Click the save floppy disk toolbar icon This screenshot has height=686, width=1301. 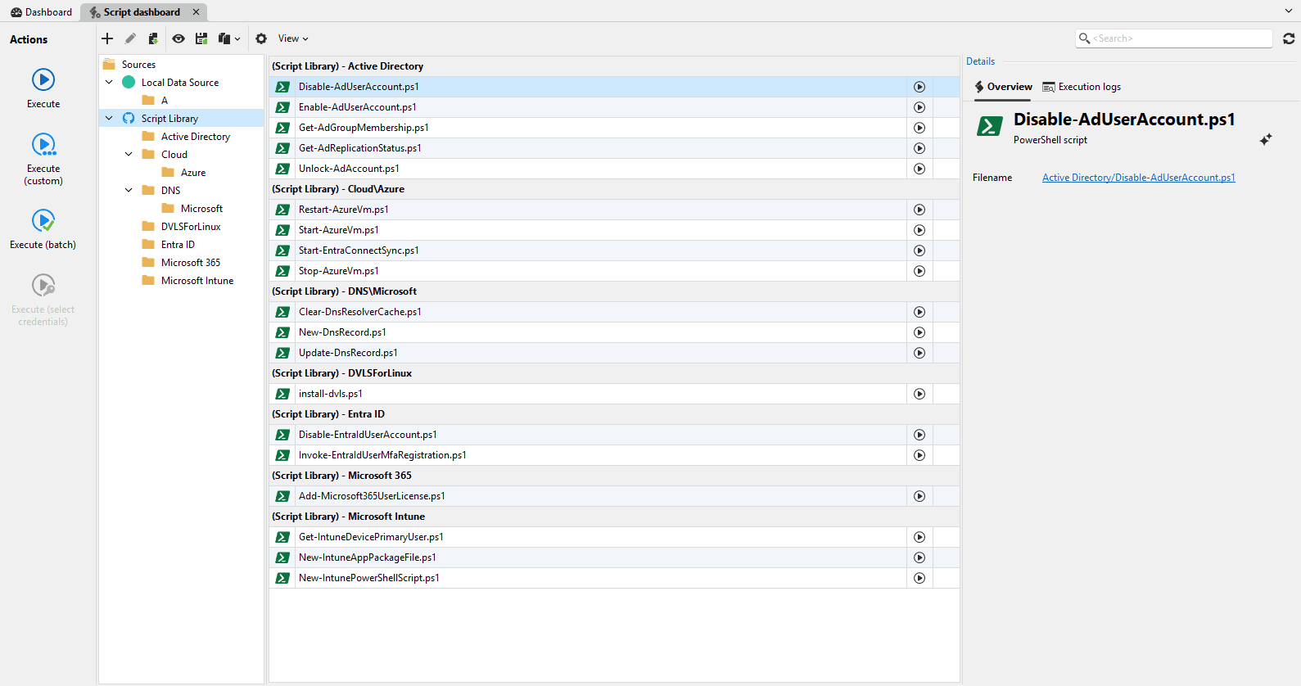pos(201,38)
